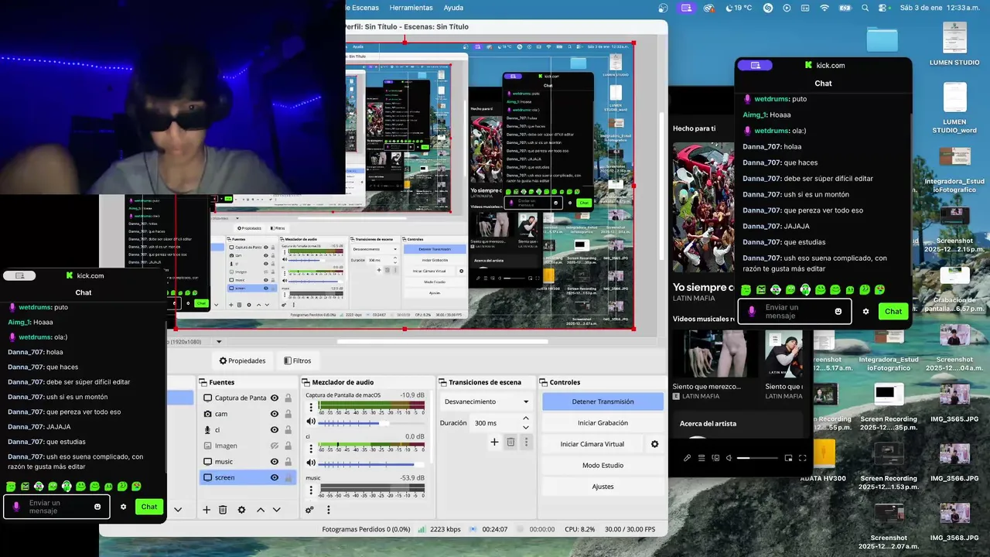
Task: Open preview scale dropdown beside 1920x1080
Action: tap(219, 341)
